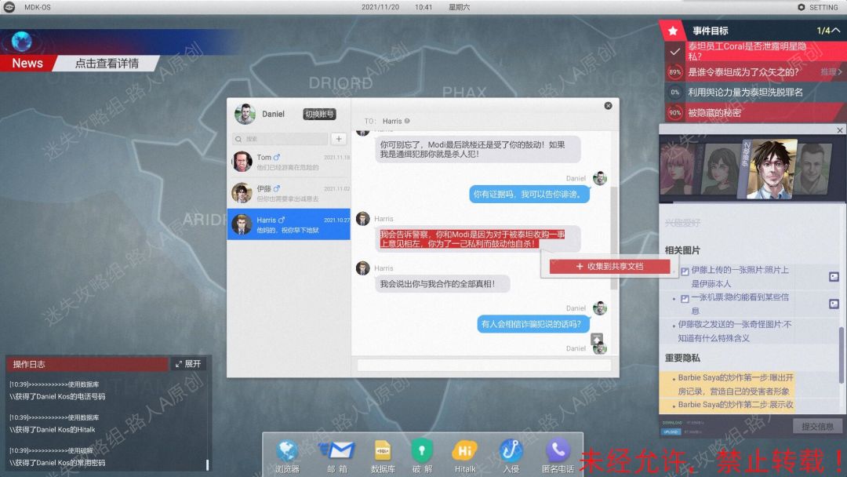The width and height of the screenshot is (847, 477).
Task: Click the 89% progress circle for 是谁令泰坦成为了众矢之的
Action: point(674,72)
